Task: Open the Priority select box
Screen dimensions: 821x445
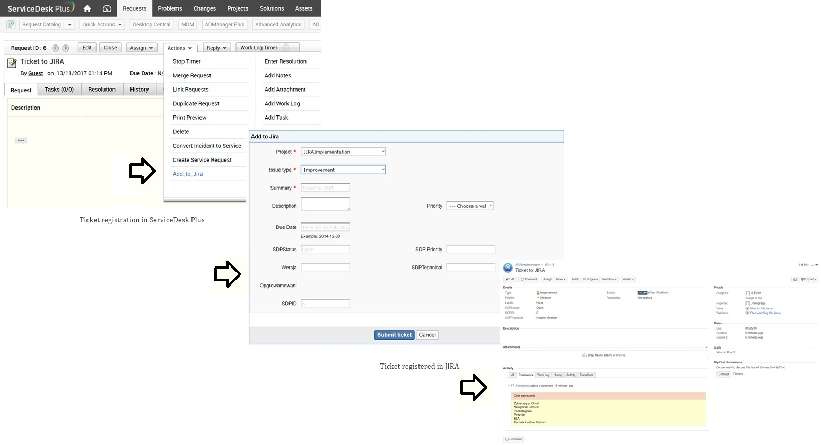Action: 470,206
